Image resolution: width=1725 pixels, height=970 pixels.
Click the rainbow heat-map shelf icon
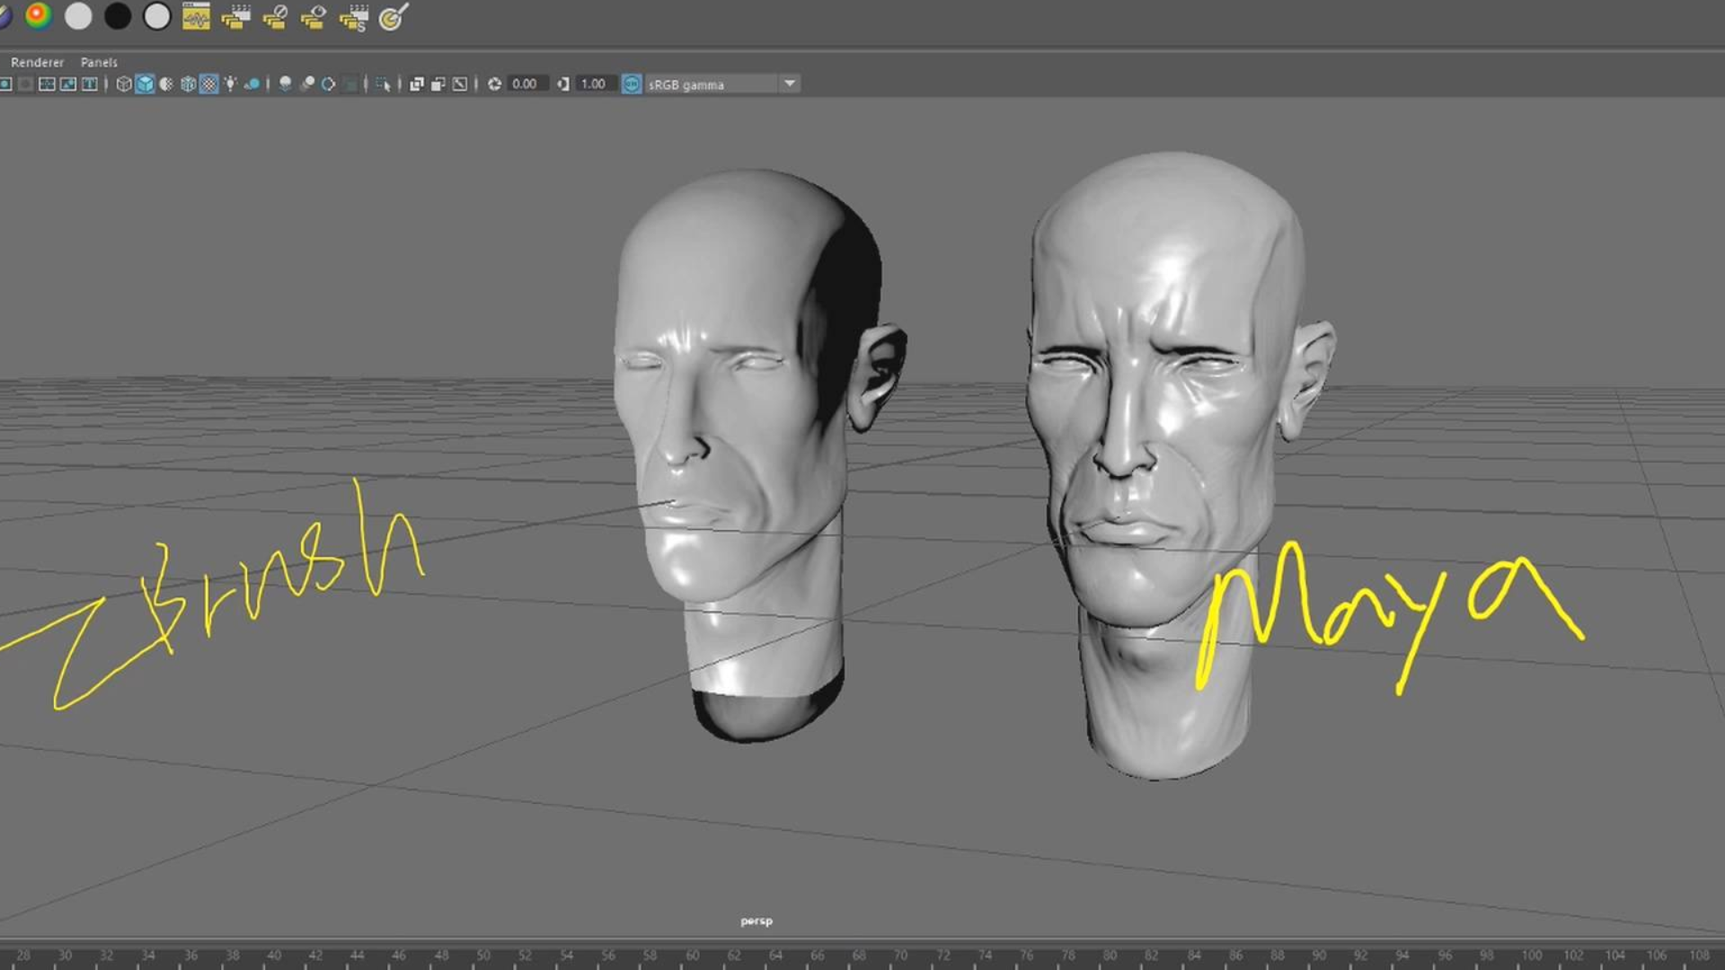tap(38, 15)
